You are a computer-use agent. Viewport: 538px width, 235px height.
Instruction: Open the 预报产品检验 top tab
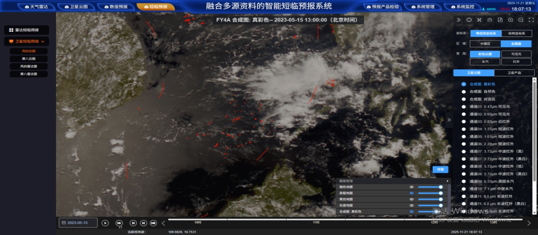[x=383, y=6]
